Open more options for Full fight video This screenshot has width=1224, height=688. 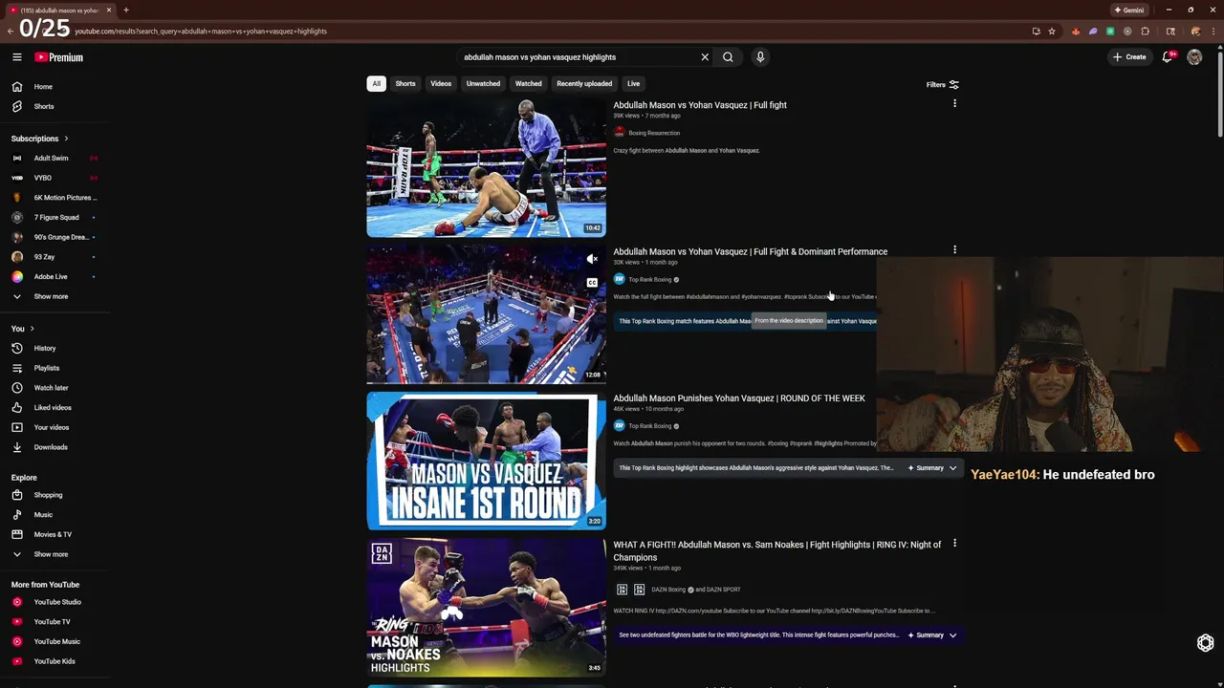[954, 104]
